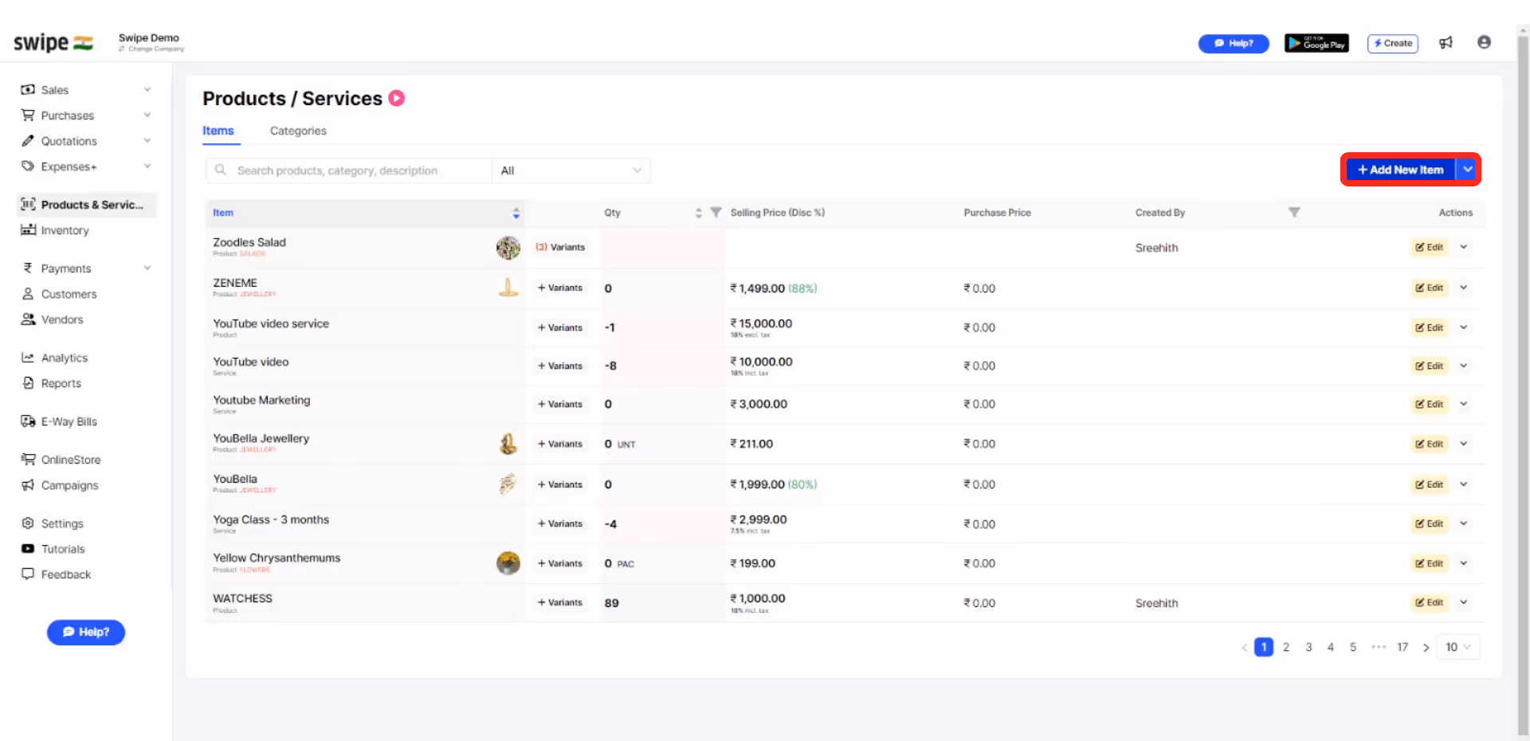Click the Created By filter funnel icon
The width and height of the screenshot is (1530, 741).
point(1294,213)
